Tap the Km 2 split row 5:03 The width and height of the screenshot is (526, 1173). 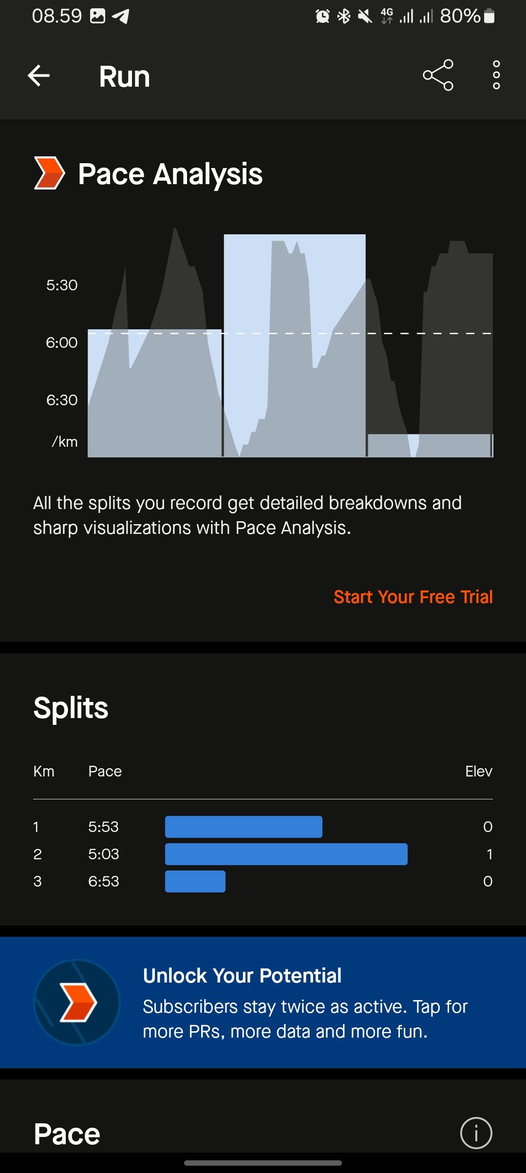(263, 854)
